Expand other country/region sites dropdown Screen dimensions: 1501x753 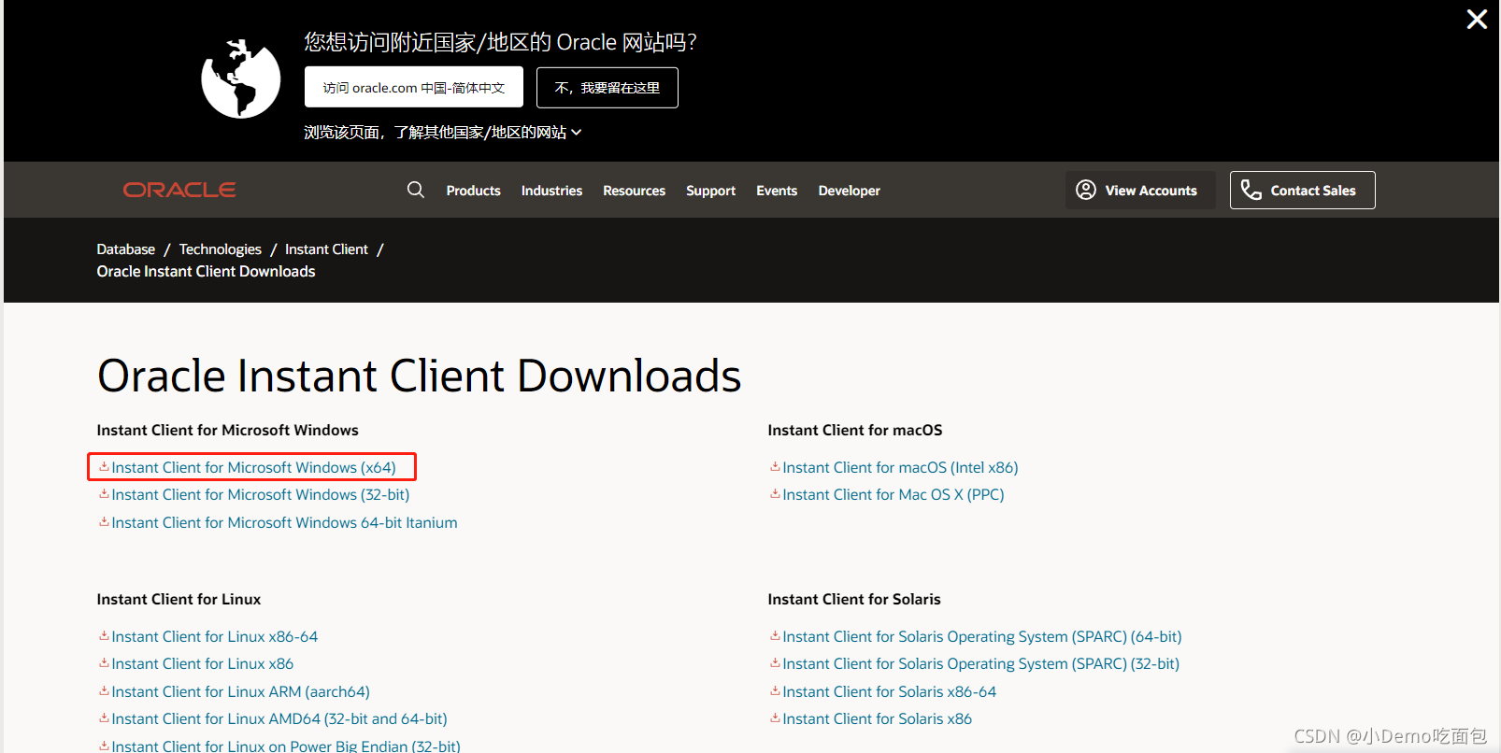coord(443,133)
